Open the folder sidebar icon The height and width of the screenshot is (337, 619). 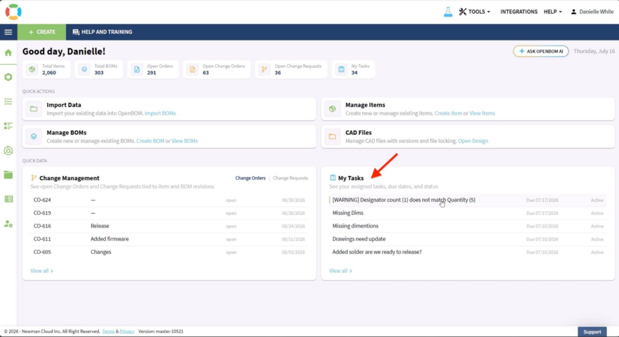[x=8, y=175]
